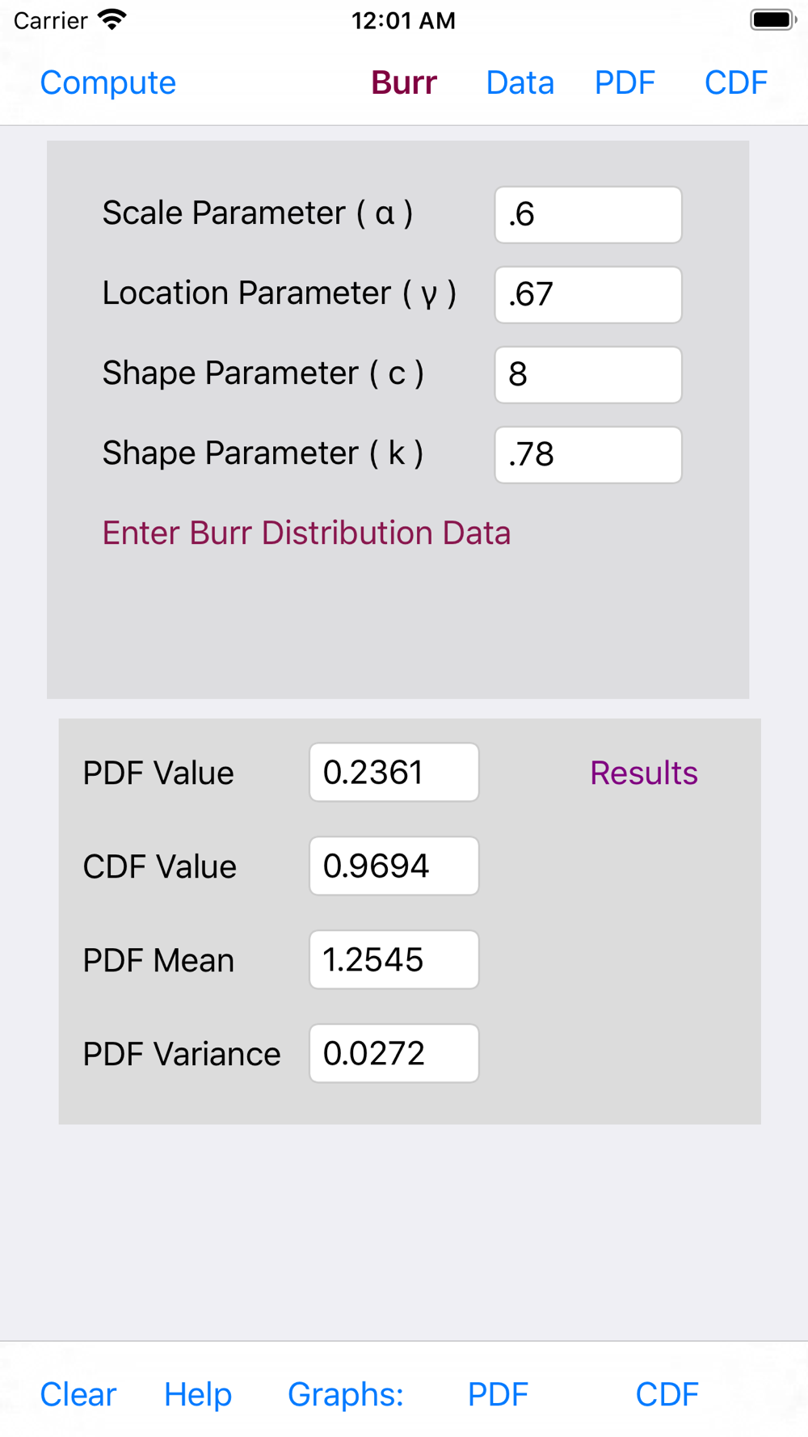Tap the Results heading label
808x1437 pixels.
click(644, 773)
